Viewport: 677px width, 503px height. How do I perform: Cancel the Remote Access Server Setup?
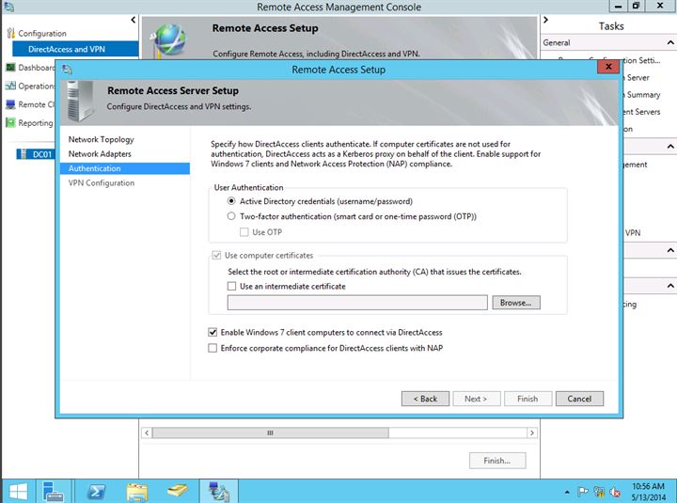[x=579, y=399]
